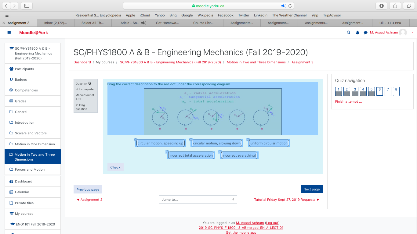The image size is (417, 234).
Task: Open ENG1101 Fall 2019-2020 course
Action: (33, 224)
